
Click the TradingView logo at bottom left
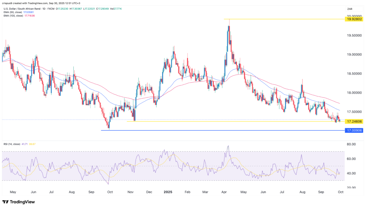coord(18,202)
